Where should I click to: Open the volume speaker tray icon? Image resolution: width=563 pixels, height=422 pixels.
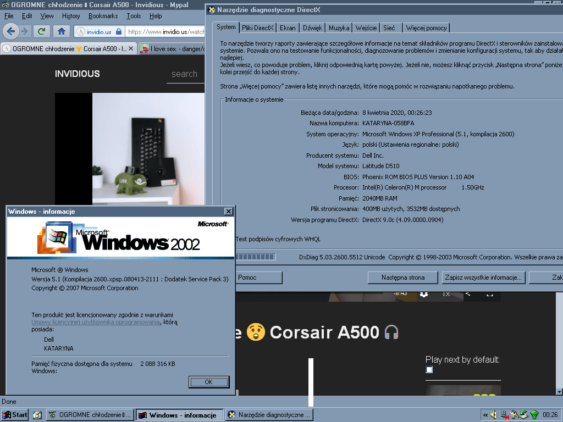493,415
